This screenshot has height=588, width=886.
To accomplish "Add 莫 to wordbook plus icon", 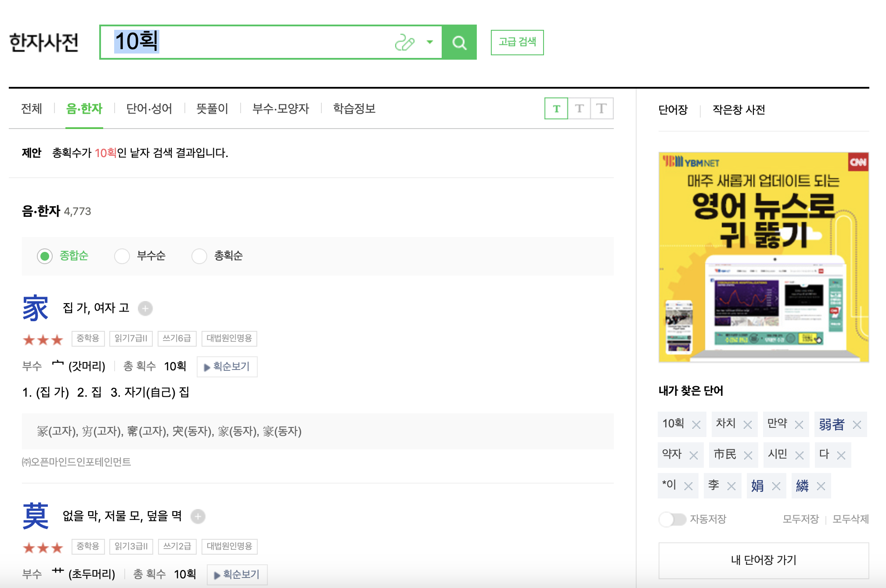I will 198,516.
